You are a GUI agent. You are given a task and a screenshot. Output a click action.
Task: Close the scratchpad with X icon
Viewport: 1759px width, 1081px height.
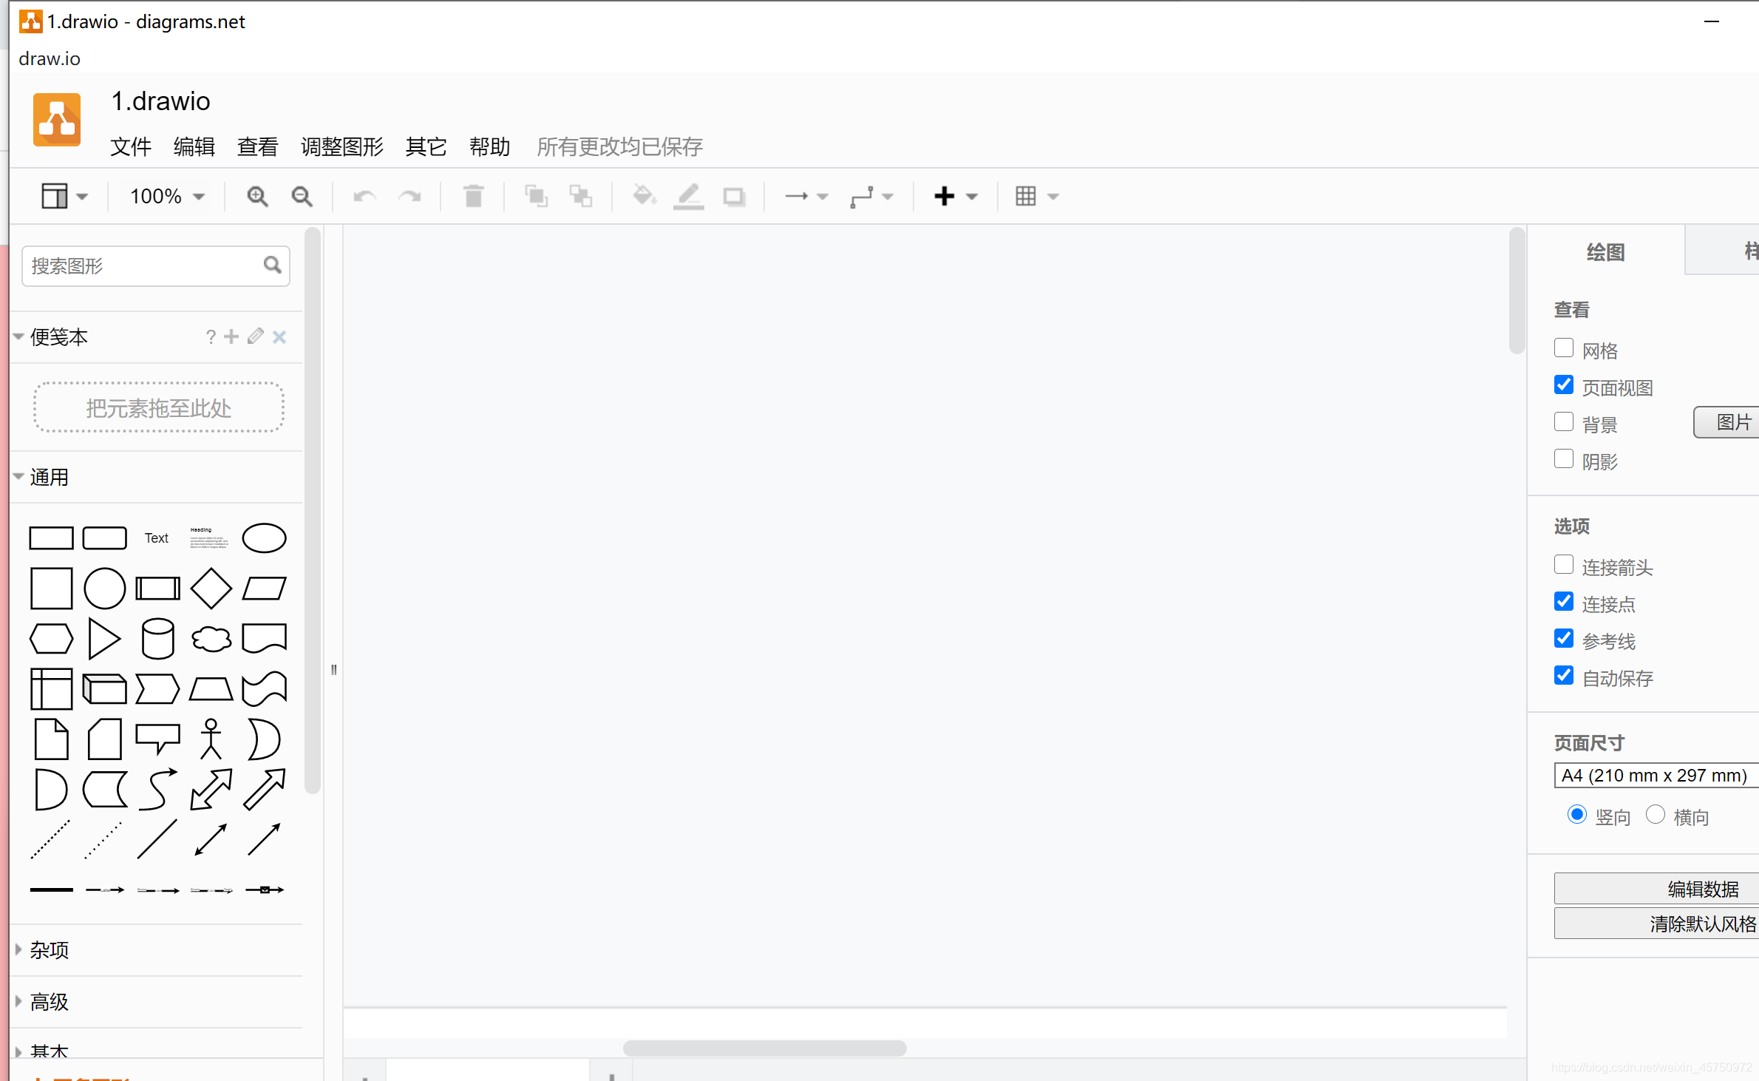(x=279, y=337)
